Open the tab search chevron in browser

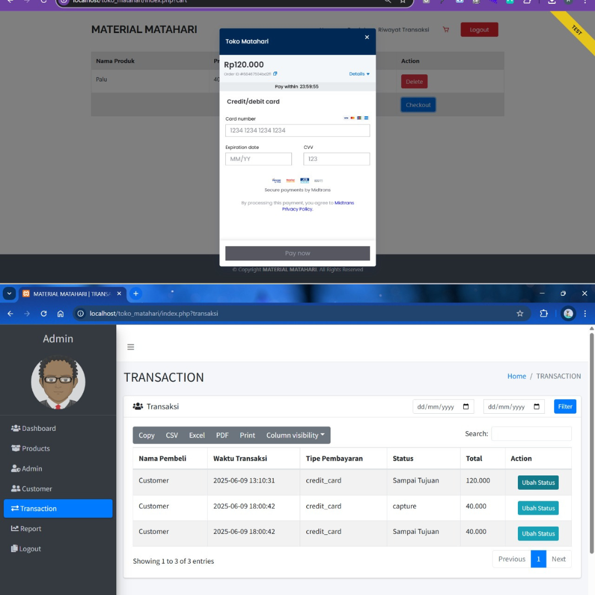click(x=9, y=294)
